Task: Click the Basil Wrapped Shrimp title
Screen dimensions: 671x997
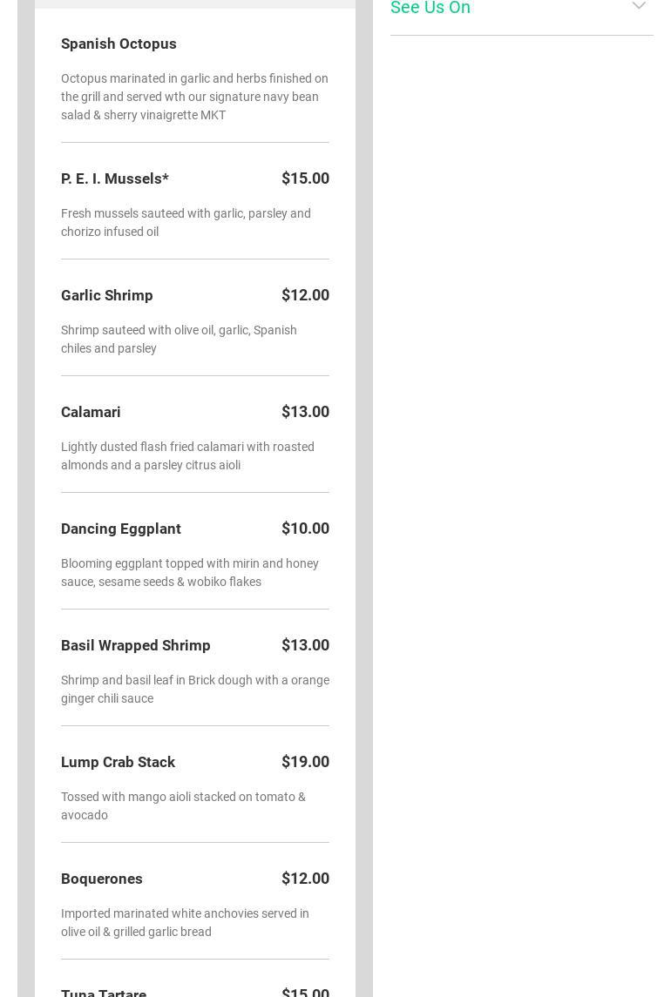Action: 136,645
